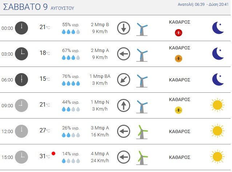
Task: Click the red mosquito icon at 00:00
Action: coord(179,33)
